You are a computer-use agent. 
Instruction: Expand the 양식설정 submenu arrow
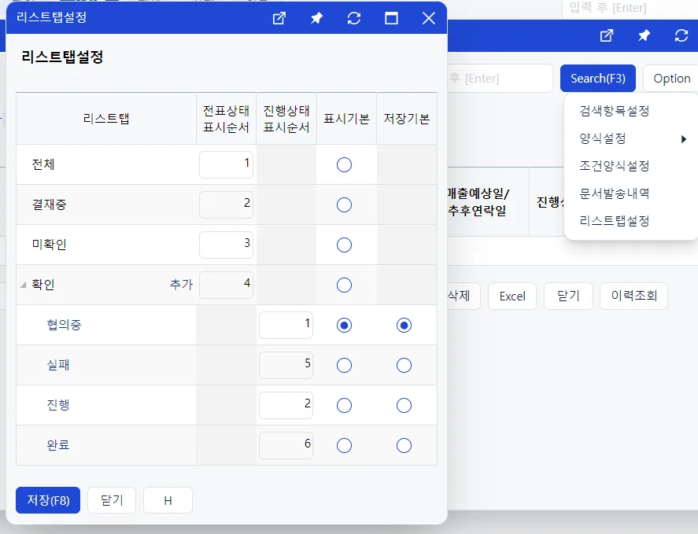[x=684, y=139]
